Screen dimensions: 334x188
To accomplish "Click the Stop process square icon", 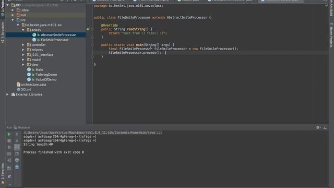I will [x=9, y=140].
